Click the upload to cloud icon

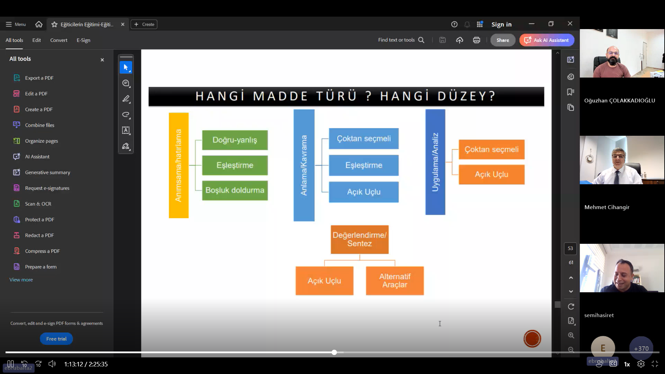tap(460, 40)
